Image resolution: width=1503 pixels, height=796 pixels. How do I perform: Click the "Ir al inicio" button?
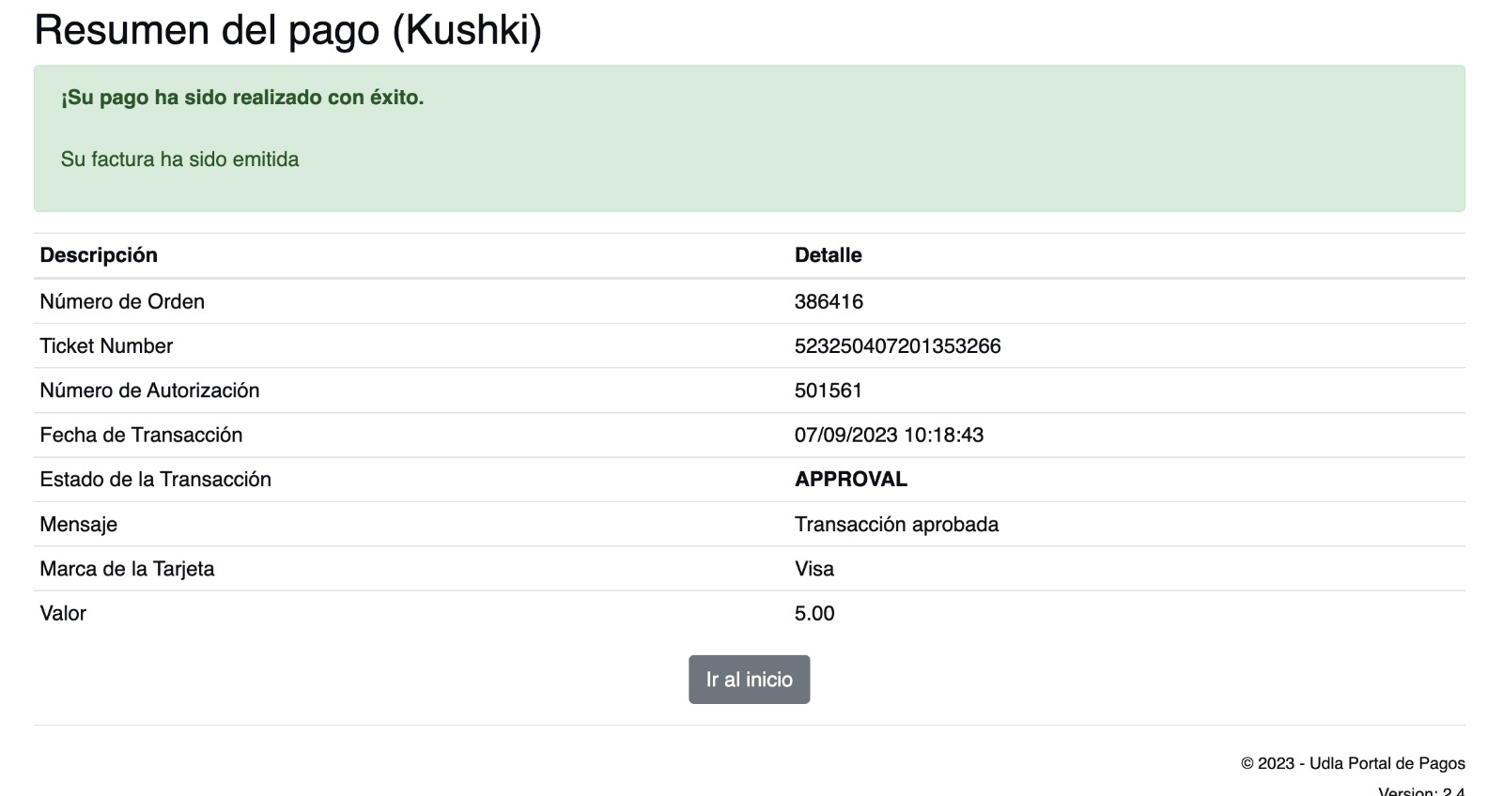(x=749, y=680)
